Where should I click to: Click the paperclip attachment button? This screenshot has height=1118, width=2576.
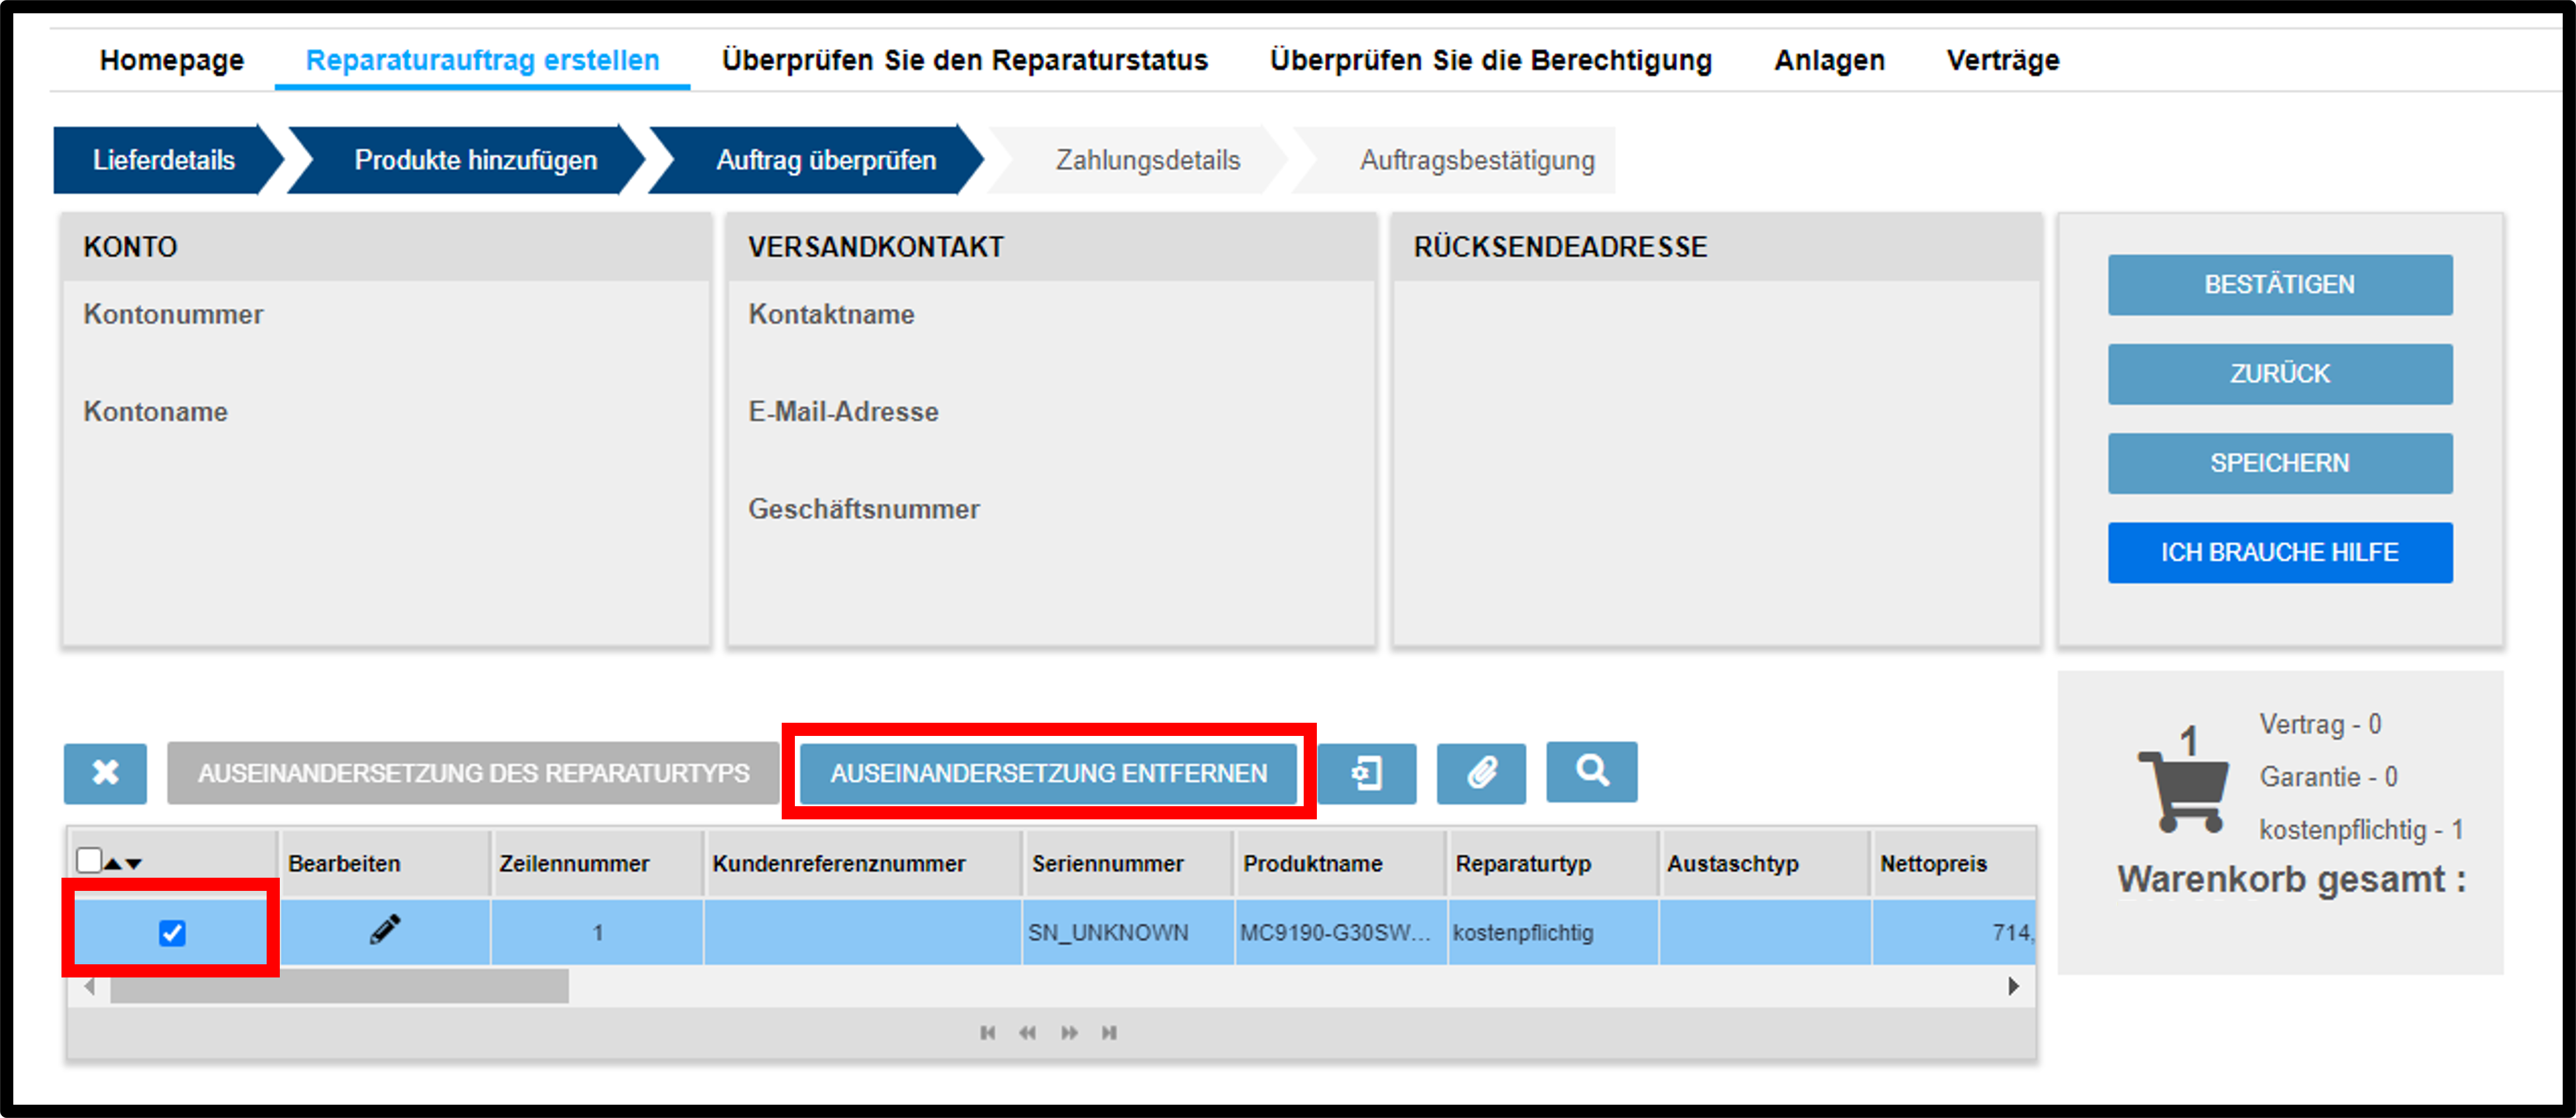[1481, 773]
